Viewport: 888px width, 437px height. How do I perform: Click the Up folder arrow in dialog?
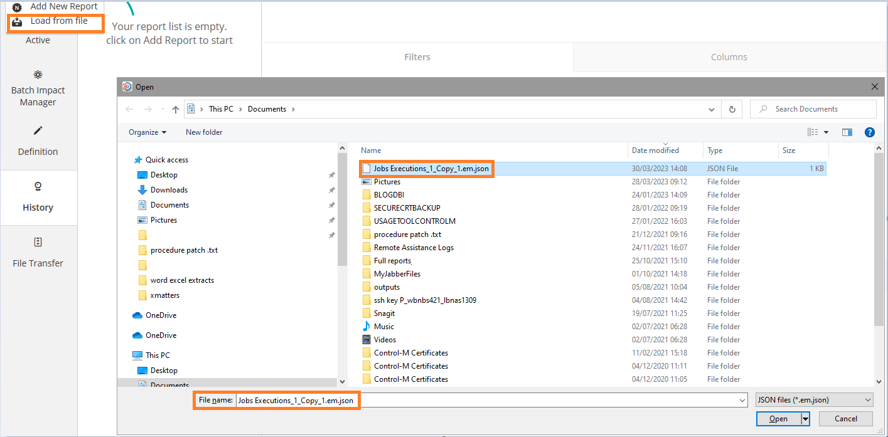point(176,109)
